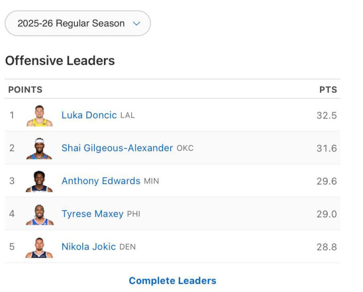
Task: Click Anthony Edwards' headshot photo
Action: tap(39, 181)
